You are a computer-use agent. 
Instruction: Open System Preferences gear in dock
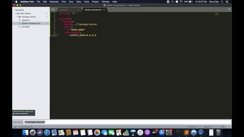[169, 132]
